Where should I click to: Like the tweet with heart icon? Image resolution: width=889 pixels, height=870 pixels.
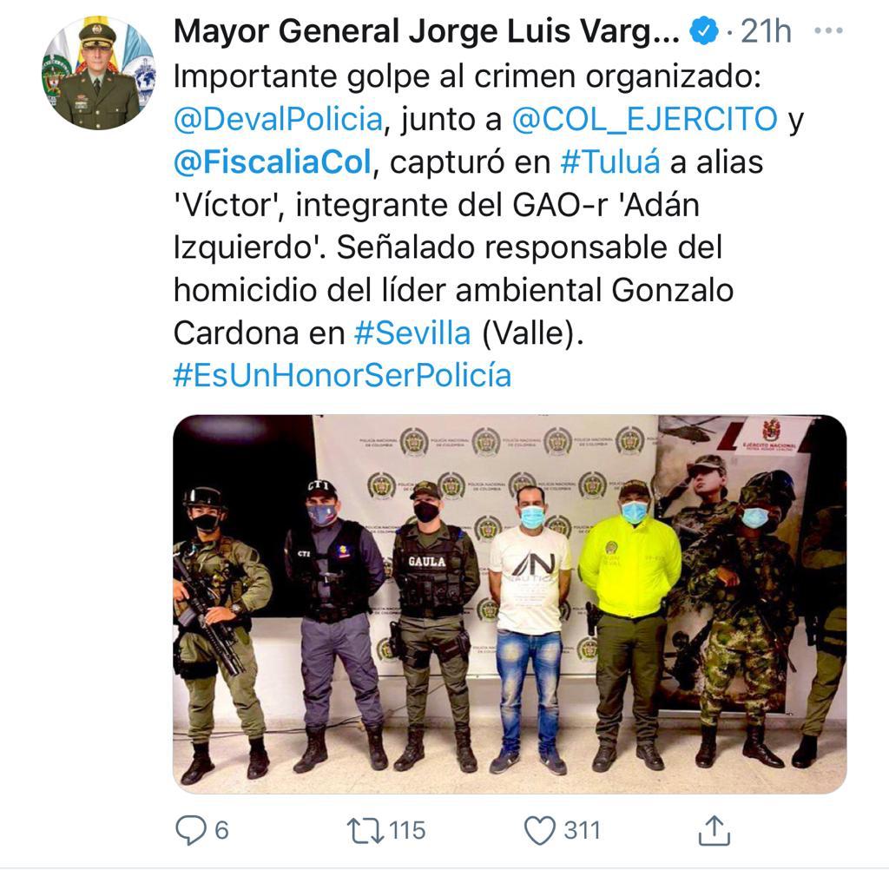539,832
